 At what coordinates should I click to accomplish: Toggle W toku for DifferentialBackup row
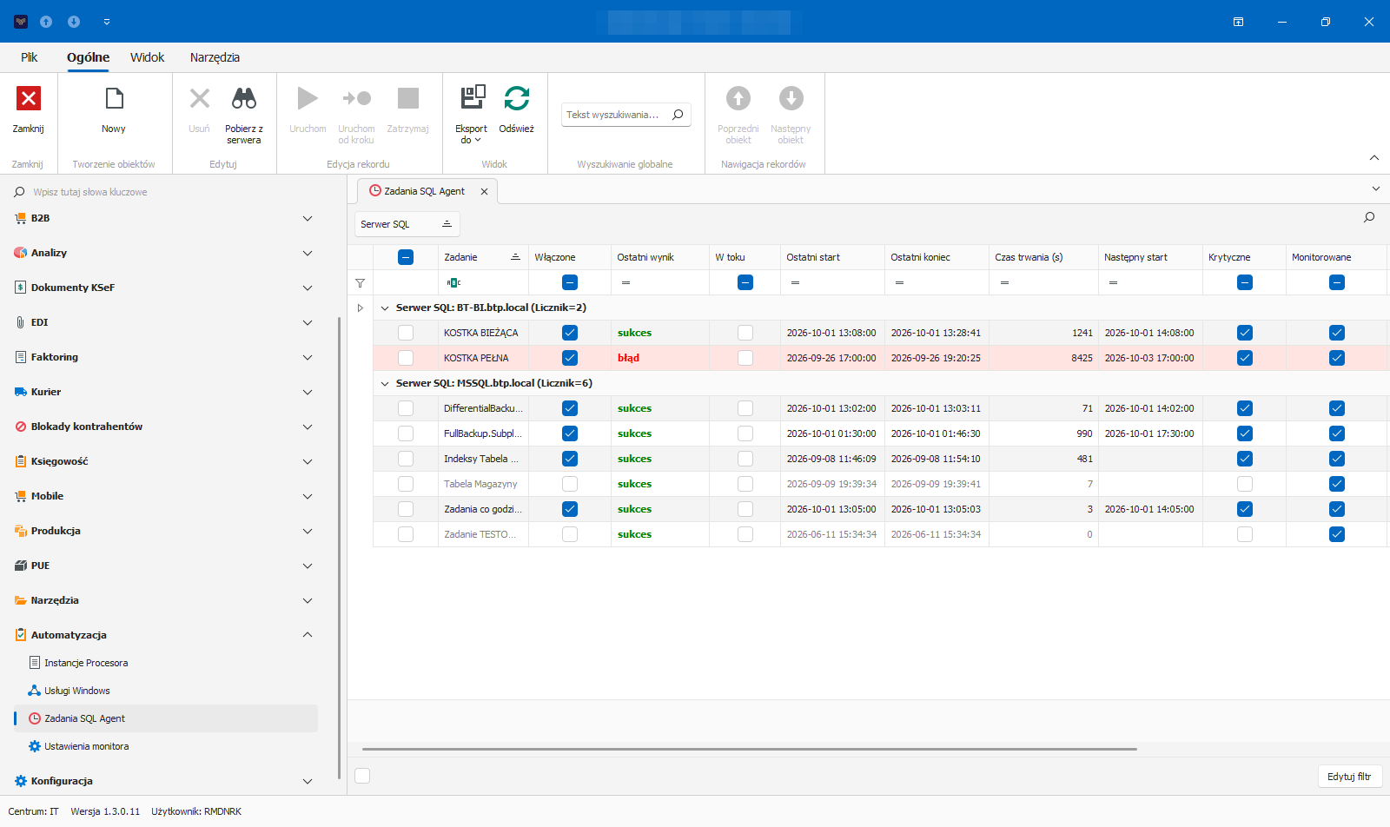pos(745,408)
